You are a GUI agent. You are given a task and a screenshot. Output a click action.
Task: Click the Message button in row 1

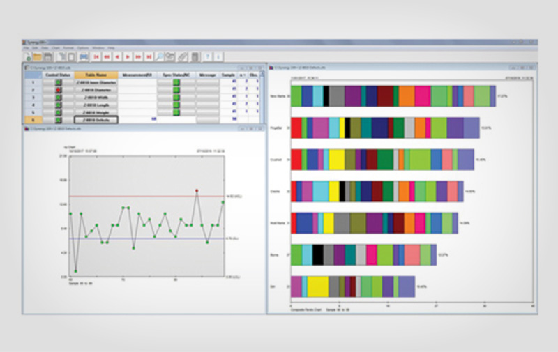pos(208,82)
